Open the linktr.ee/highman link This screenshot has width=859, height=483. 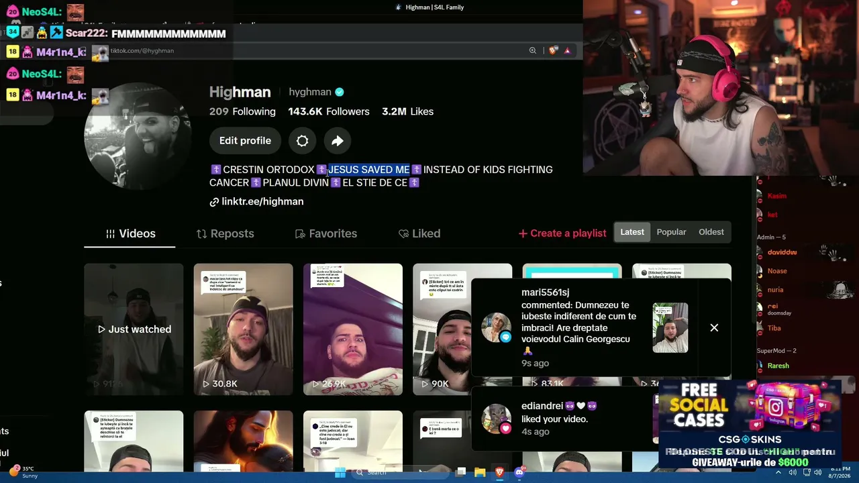(x=256, y=202)
